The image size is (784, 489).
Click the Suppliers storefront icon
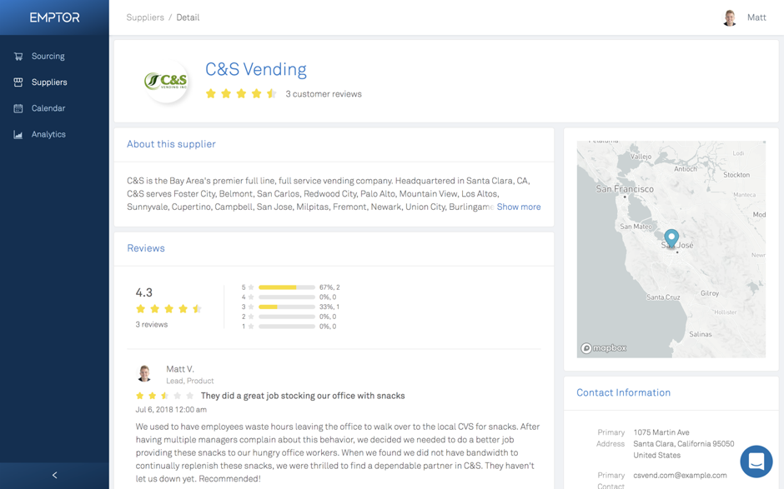(18, 82)
